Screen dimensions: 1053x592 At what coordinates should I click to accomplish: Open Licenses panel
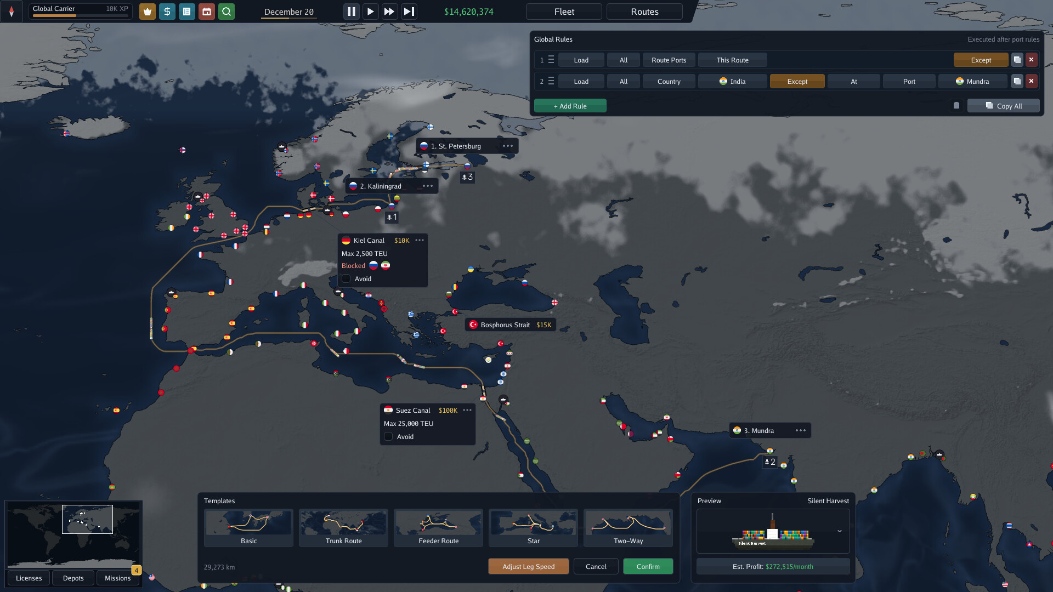pyautogui.click(x=29, y=578)
